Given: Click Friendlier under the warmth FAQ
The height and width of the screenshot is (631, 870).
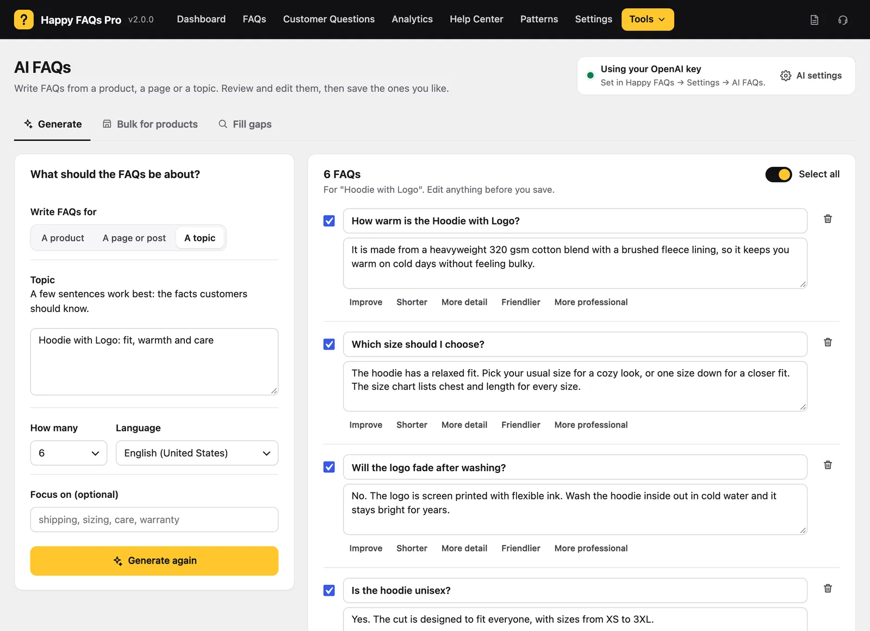Looking at the screenshot, I should coord(521,302).
